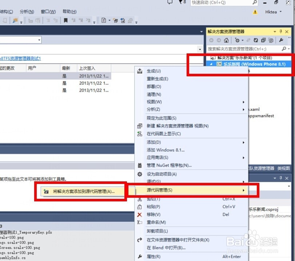Click the magnifier icon in Solution Explorer search
This screenshot has width=295, height=261.
click(284, 49)
